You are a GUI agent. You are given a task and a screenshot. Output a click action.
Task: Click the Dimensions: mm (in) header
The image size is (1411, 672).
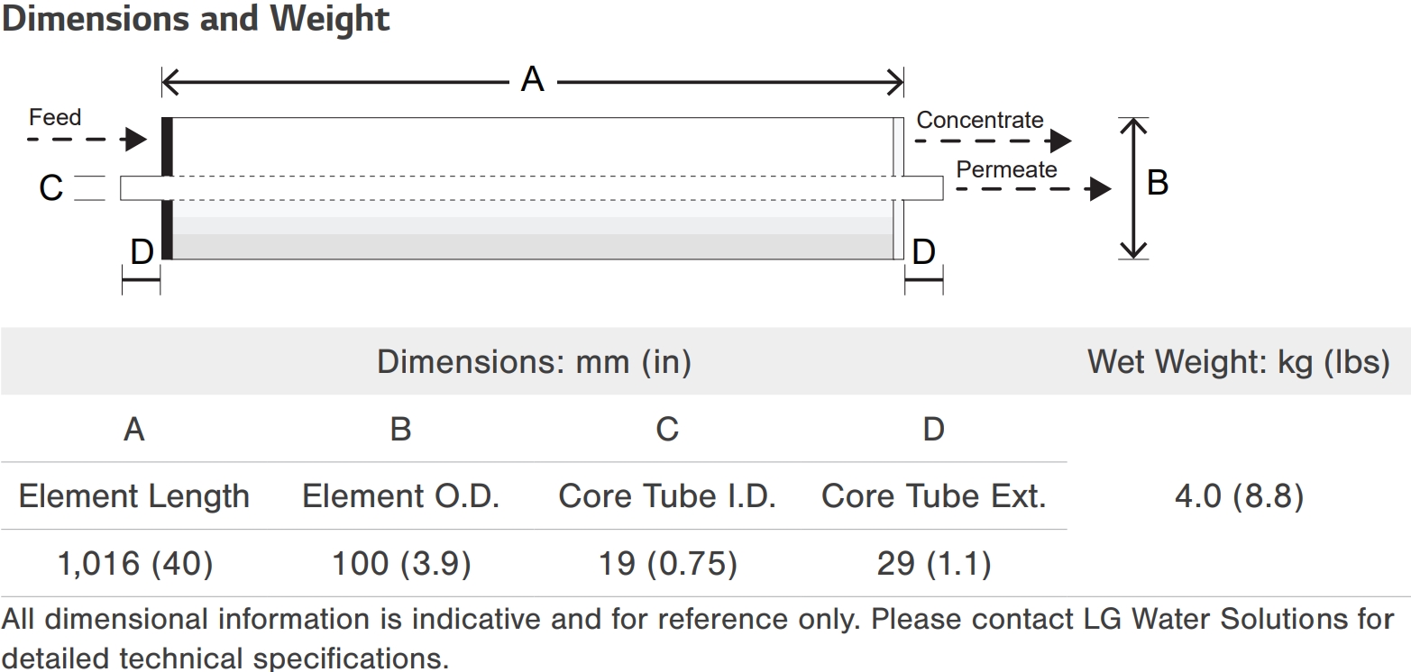click(x=534, y=361)
